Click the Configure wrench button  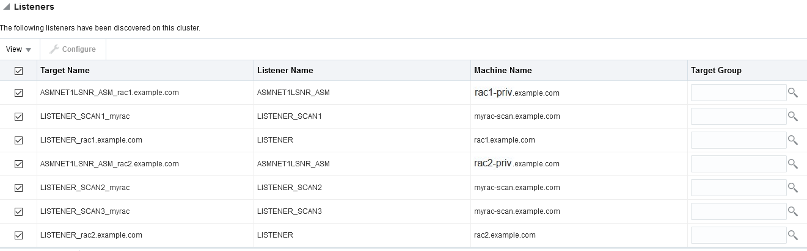73,49
